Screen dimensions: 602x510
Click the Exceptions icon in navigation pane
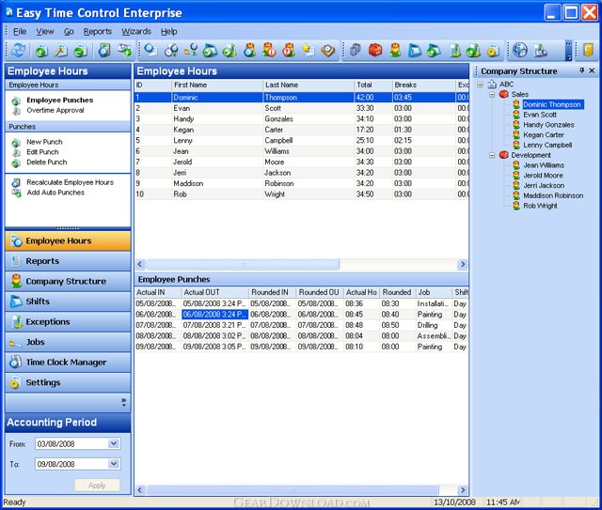tap(16, 322)
